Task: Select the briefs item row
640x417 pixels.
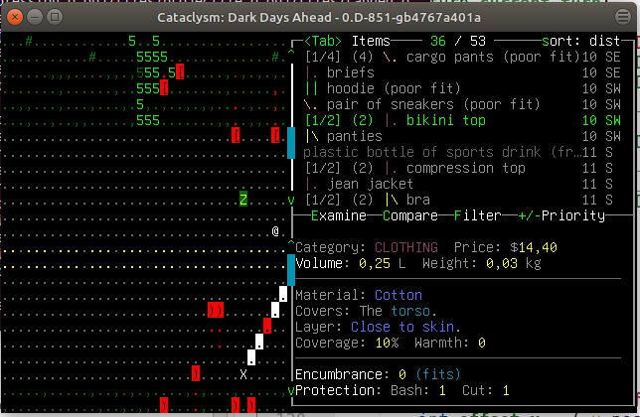Action: (x=463, y=72)
